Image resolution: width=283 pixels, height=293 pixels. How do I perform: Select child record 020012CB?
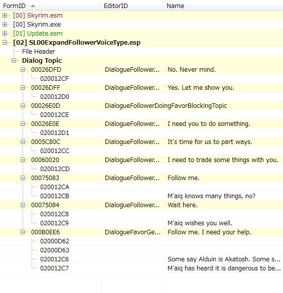pyautogui.click(x=55, y=196)
